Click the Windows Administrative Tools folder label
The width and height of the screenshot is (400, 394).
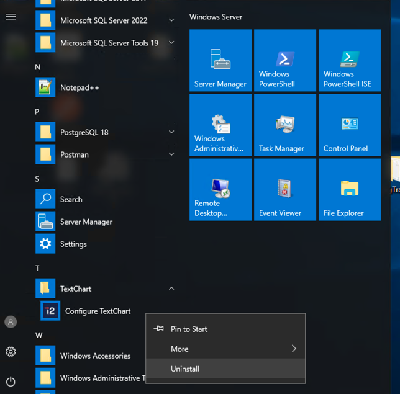point(103,378)
